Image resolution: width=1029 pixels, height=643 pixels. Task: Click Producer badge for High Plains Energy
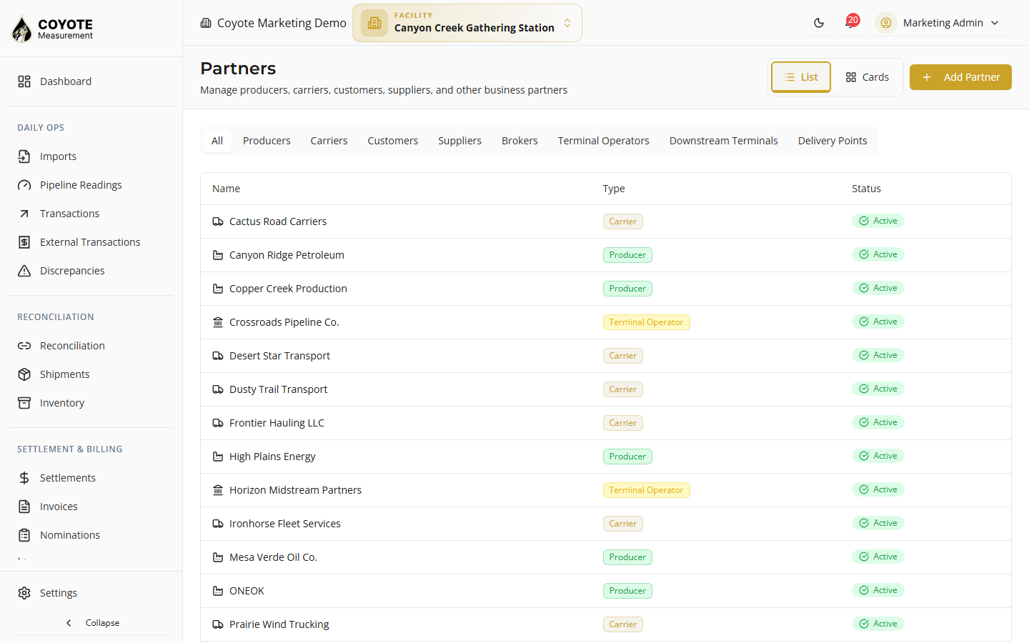pos(627,457)
